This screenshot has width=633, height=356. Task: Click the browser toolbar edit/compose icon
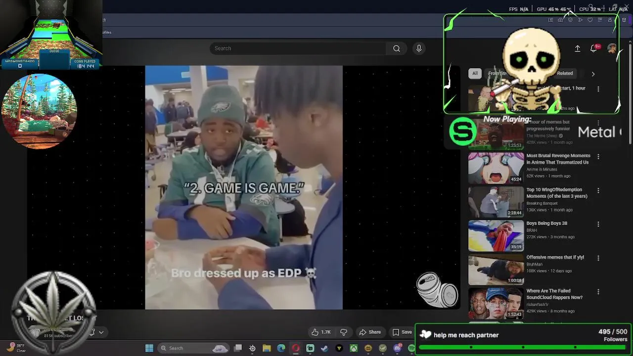pos(550,20)
